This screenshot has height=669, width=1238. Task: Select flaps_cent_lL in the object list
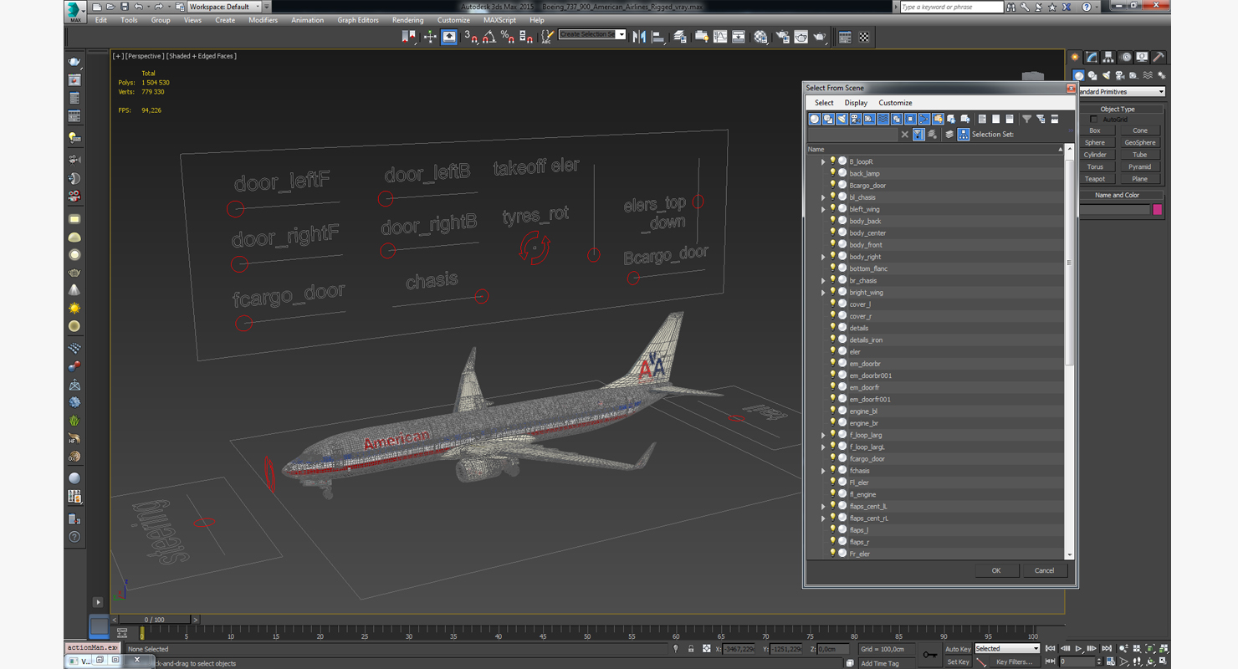[x=868, y=506]
